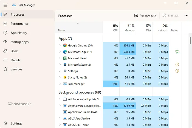This screenshot has height=128, width=192.
Task: Sort by the CPU column header
Action: pyautogui.click(x=111, y=27)
